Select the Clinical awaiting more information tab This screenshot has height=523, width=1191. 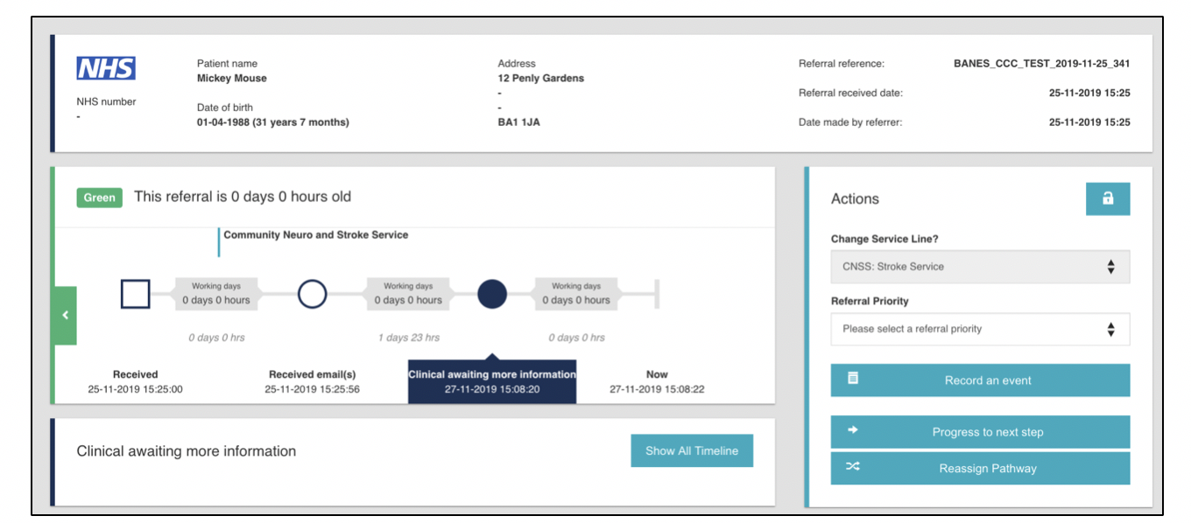coord(492,381)
